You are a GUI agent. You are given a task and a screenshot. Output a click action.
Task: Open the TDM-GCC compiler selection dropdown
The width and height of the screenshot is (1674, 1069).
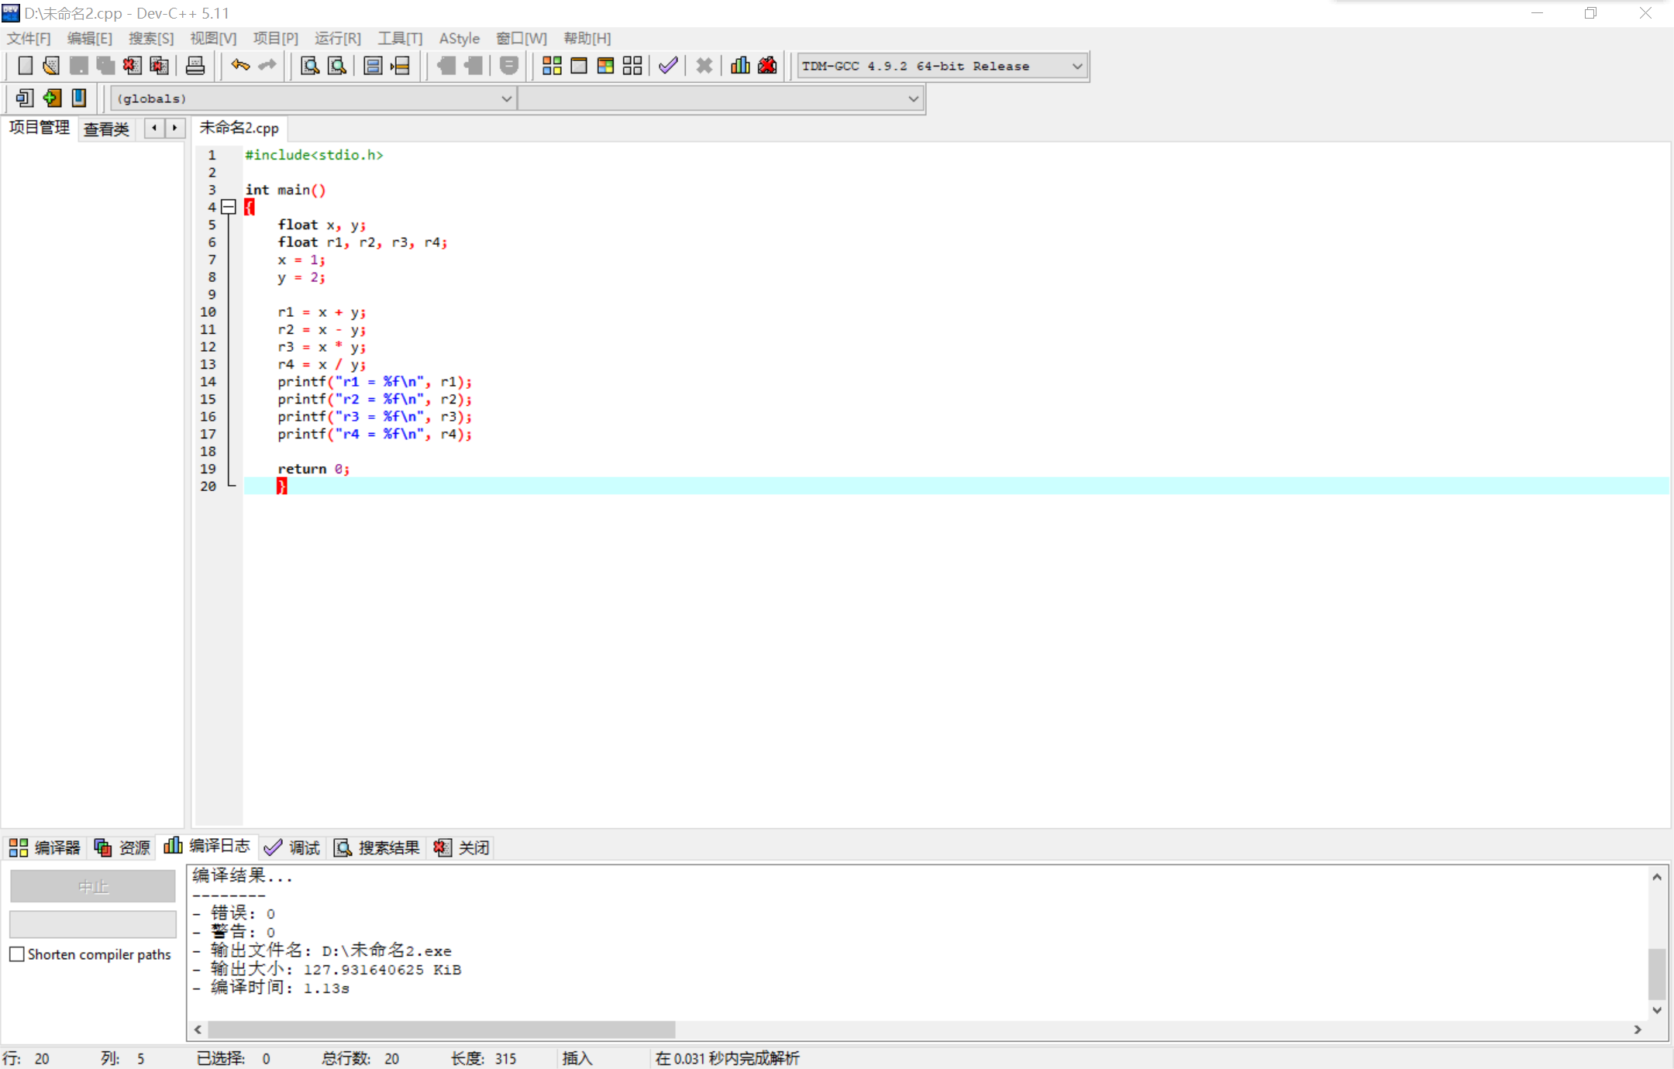click(1076, 67)
